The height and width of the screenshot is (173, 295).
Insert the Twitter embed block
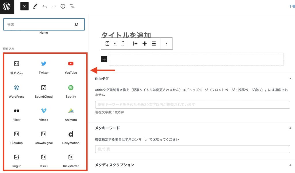pyautogui.click(x=44, y=68)
